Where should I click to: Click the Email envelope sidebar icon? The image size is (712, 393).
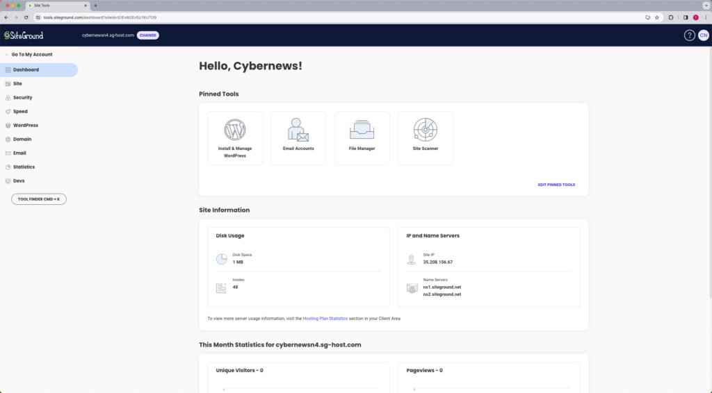[8, 153]
